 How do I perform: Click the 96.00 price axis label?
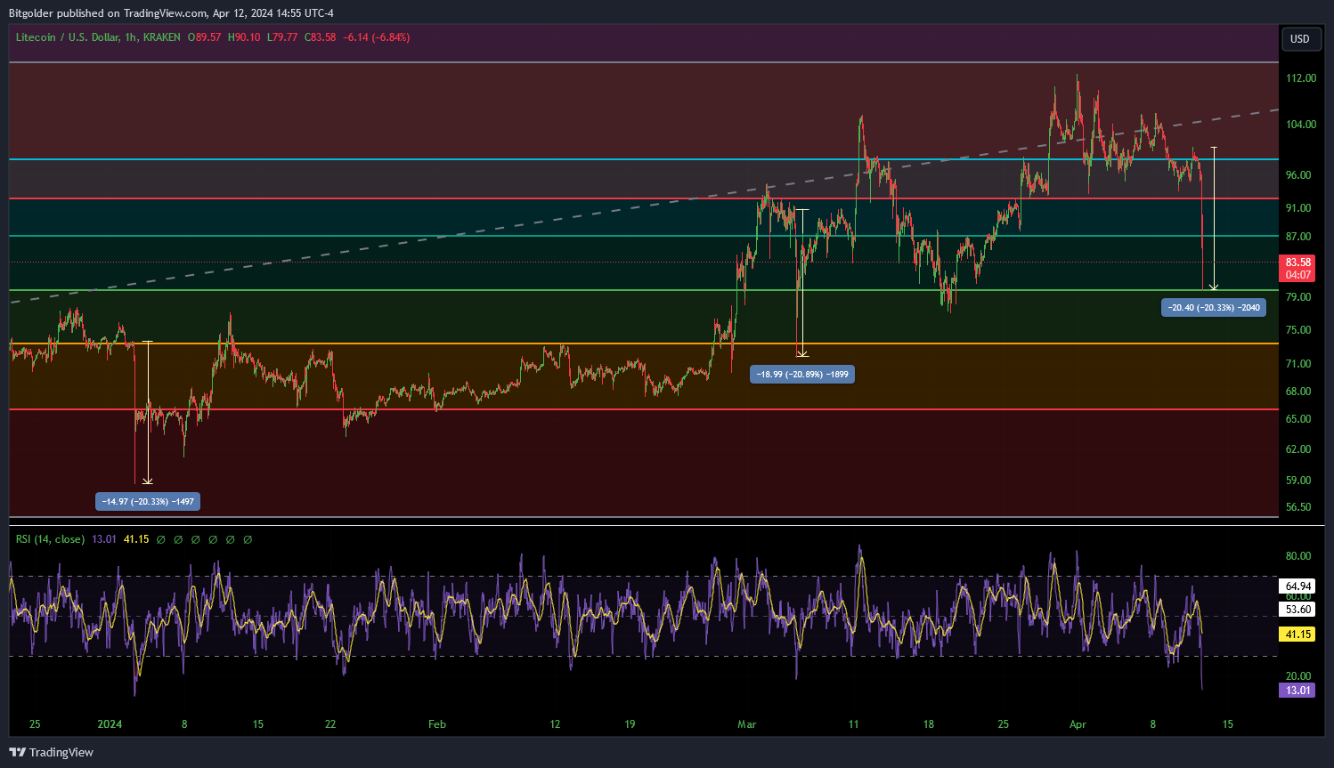pos(1298,175)
